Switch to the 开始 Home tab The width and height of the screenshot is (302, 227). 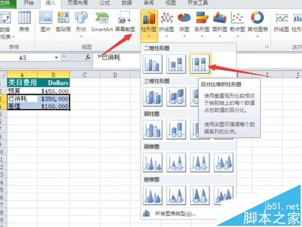pos(28,3)
